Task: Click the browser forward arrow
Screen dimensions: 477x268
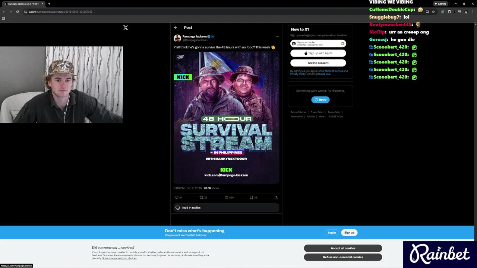Action: (10, 12)
